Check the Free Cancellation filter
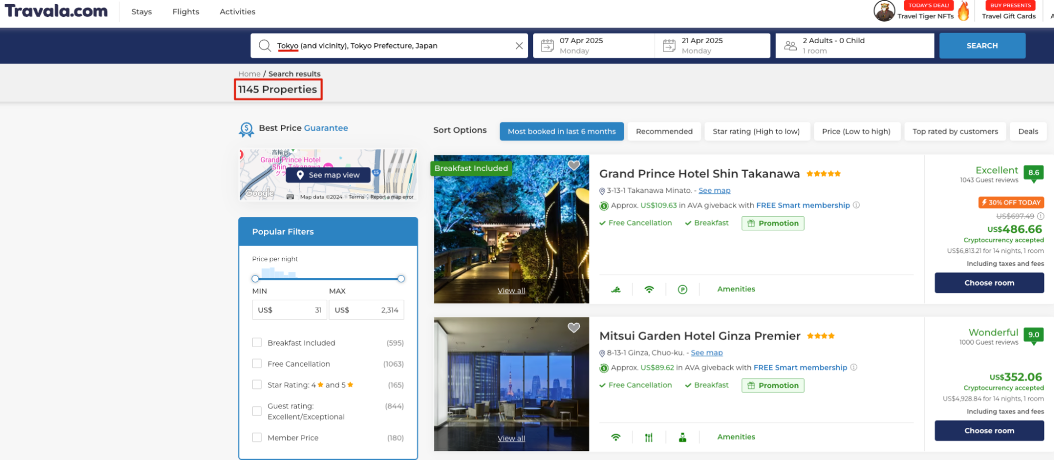Screen dimensions: 1054x460 [x=257, y=364]
